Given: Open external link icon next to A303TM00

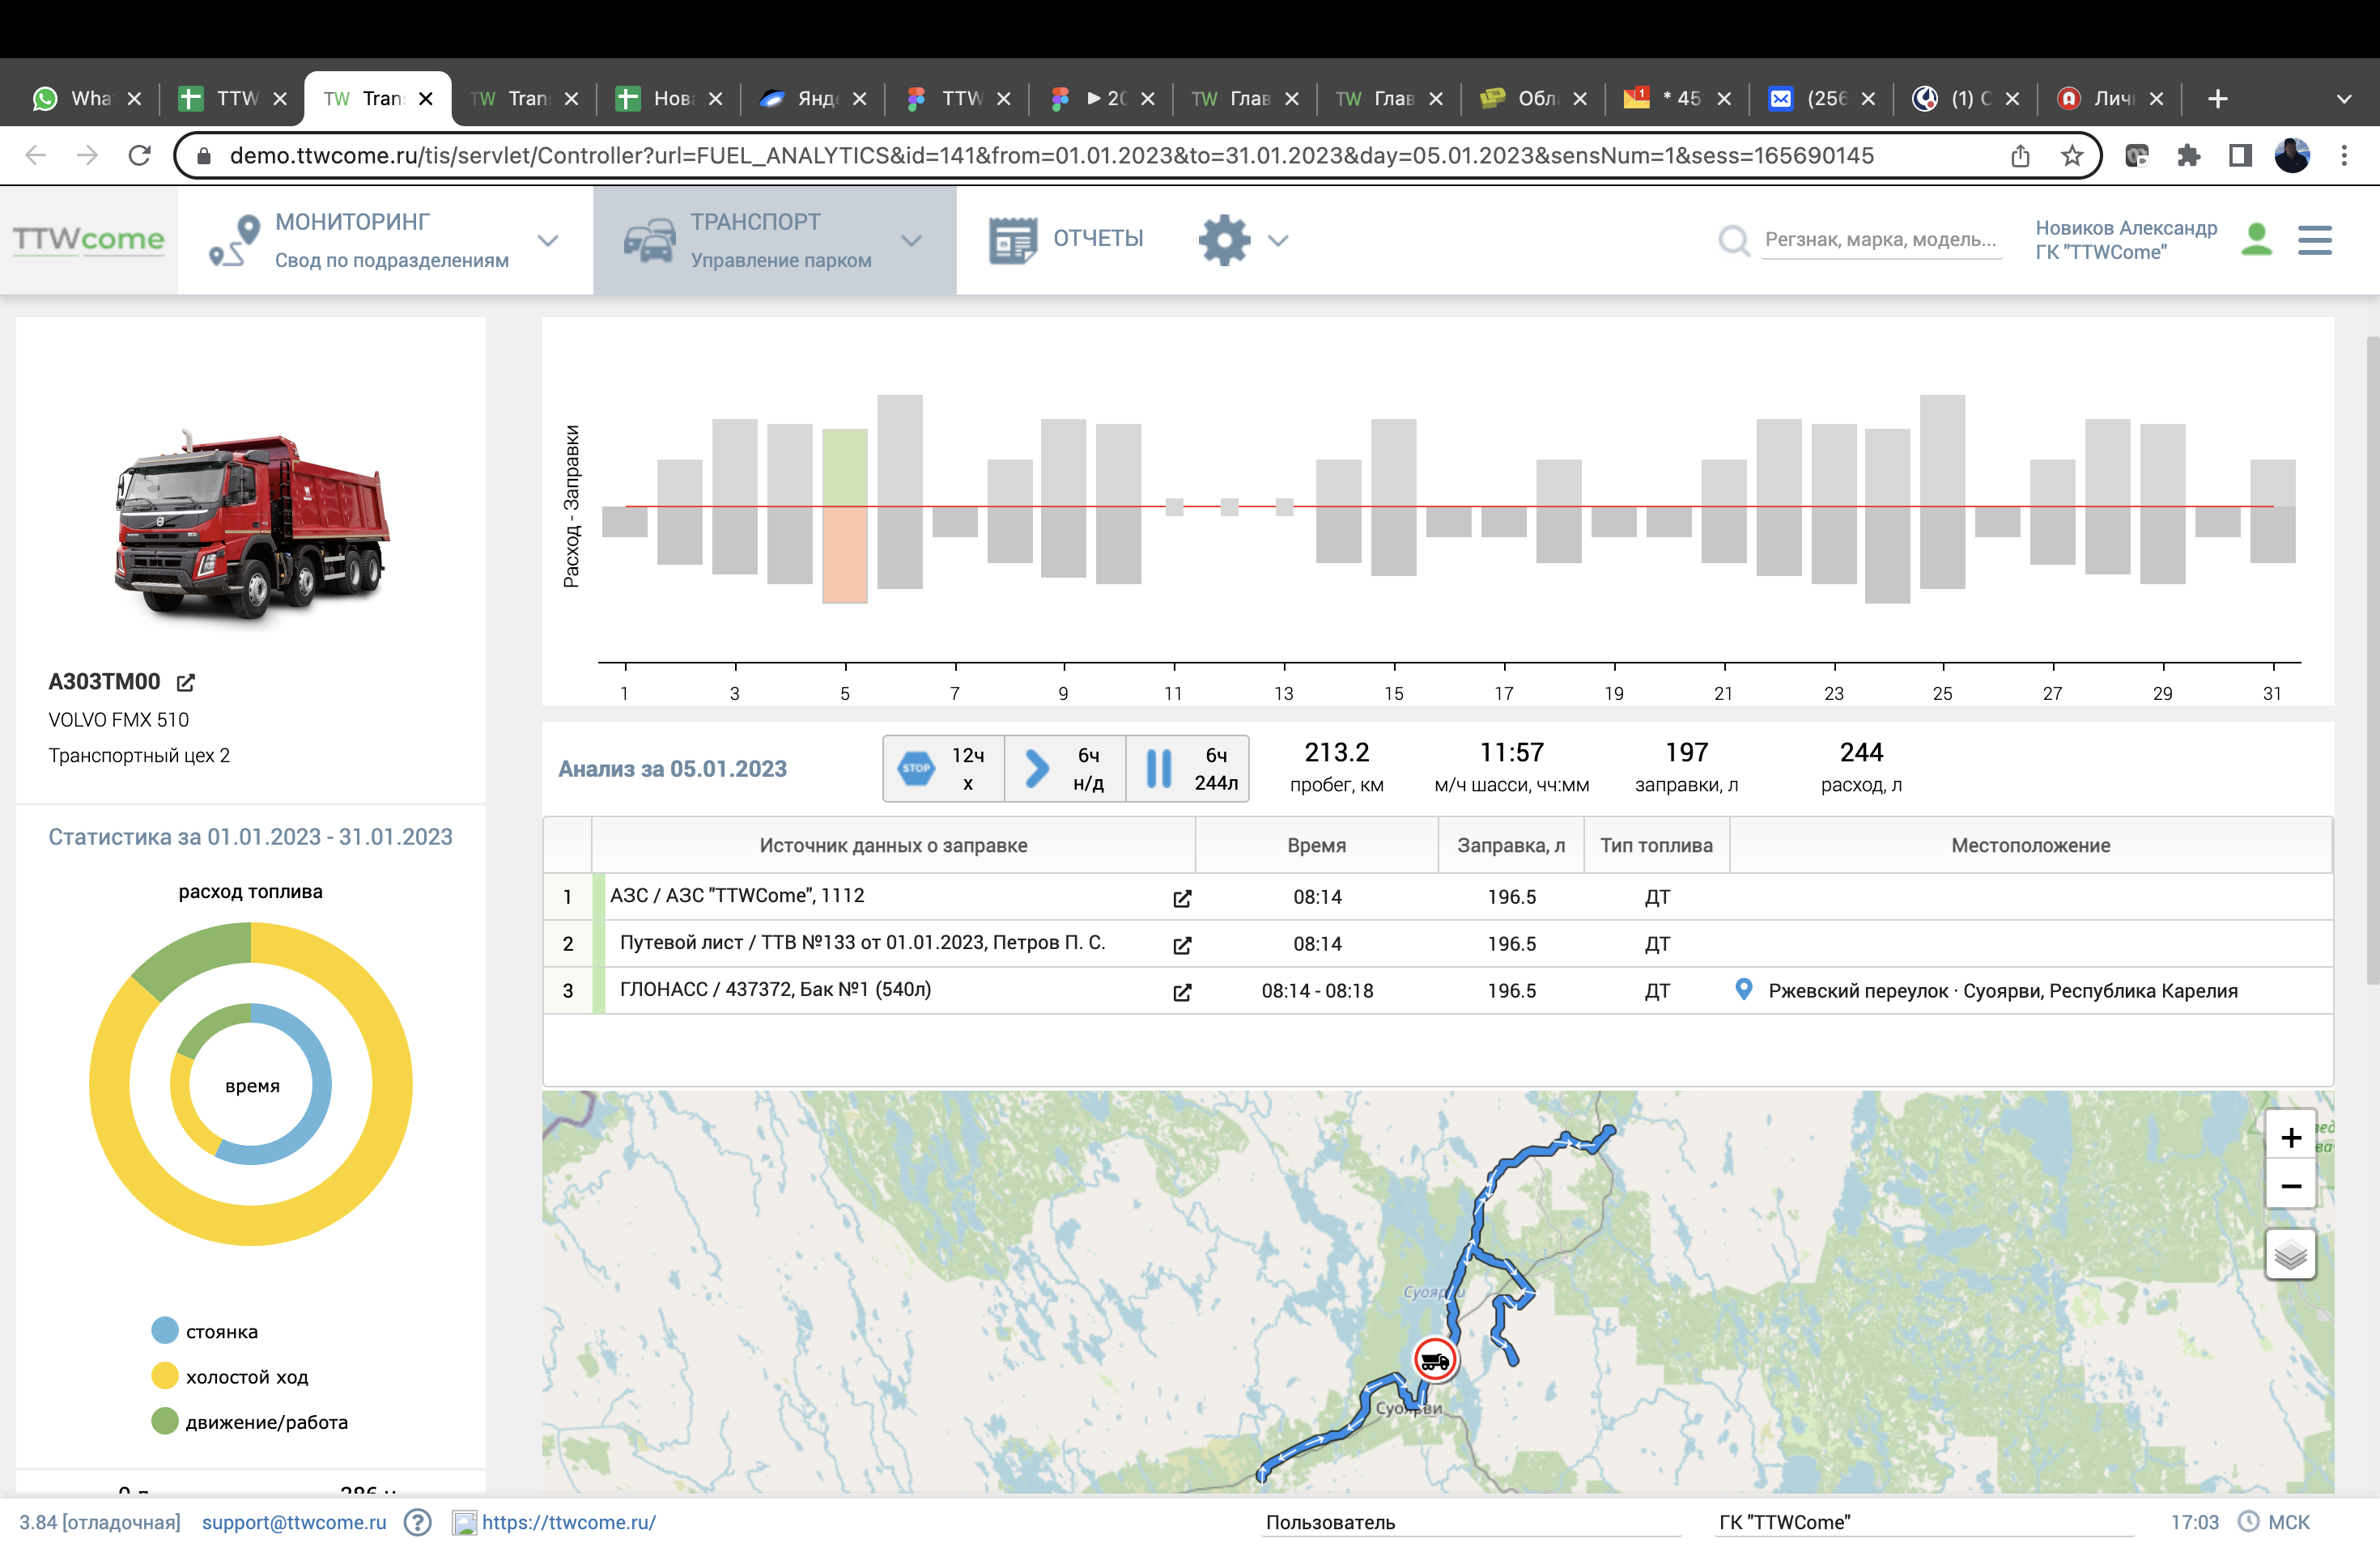Looking at the screenshot, I should pyautogui.click(x=185, y=683).
